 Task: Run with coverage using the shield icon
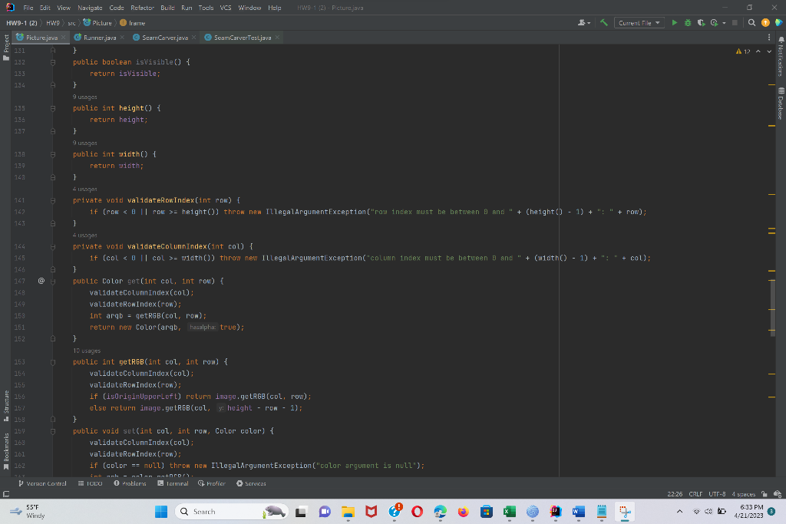point(702,22)
